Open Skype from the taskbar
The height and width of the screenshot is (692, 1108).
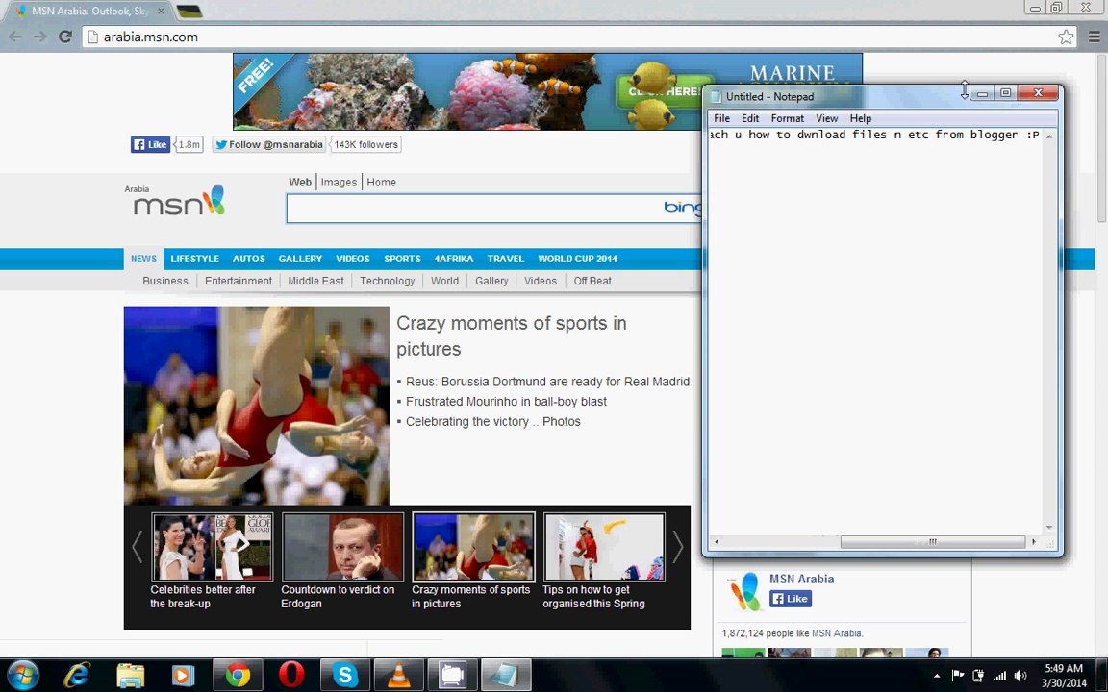click(x=344, y=676)
